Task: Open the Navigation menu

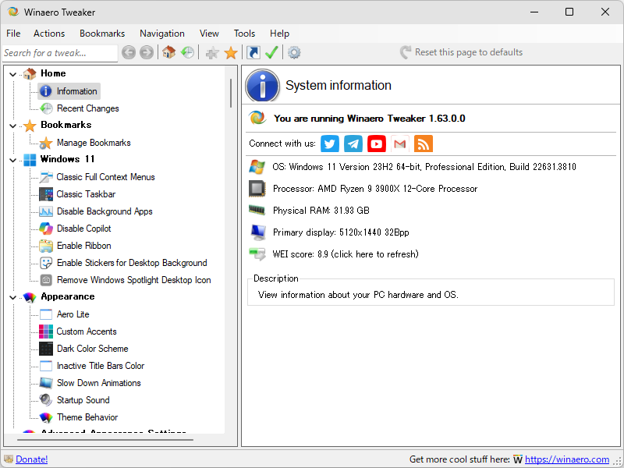Action: point(162,34)
